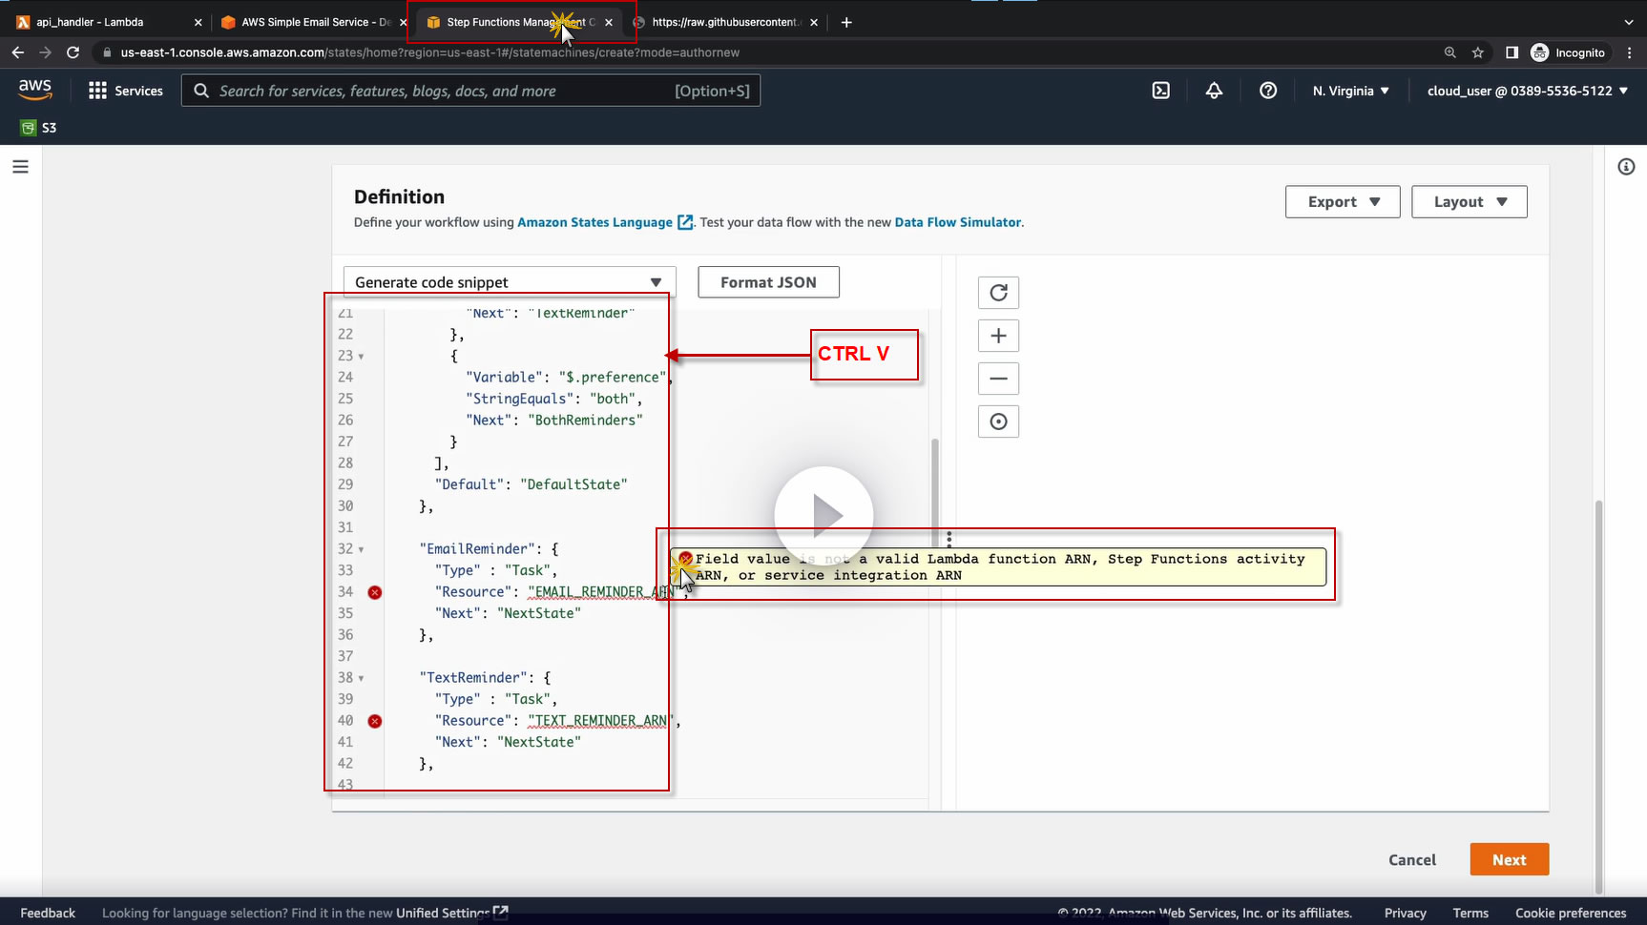This screenshot has width=1647, height=925.
Task: Open a new browser tab
Action: [x=846, y=22]
